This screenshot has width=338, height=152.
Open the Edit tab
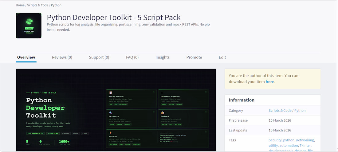click(x=222, y=57)
